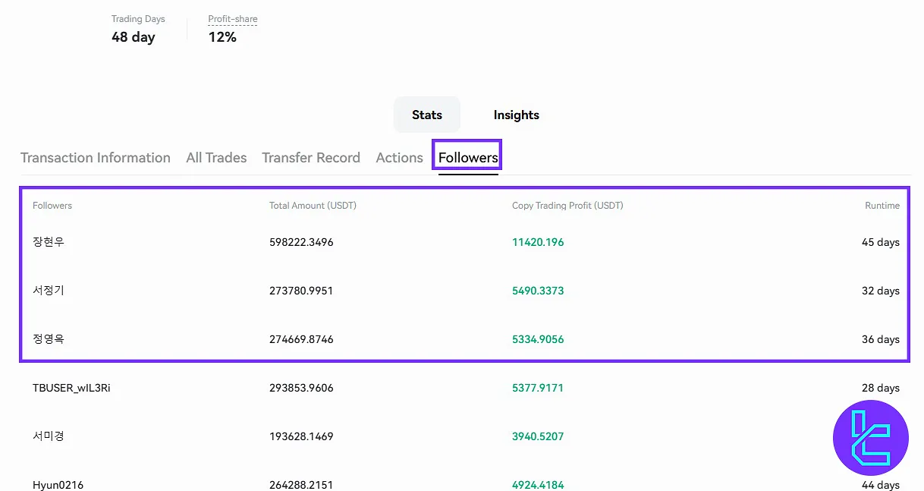This screenshot has width=924, height=491.
Task: Click profit value 5334.9056
Action: 538,339
